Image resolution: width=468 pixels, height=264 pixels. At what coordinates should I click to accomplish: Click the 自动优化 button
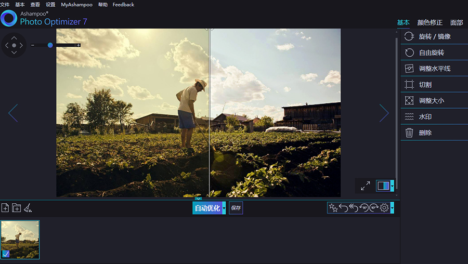[207, 208]
